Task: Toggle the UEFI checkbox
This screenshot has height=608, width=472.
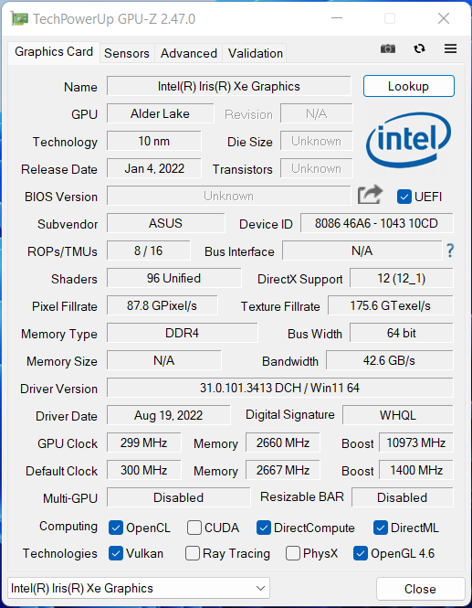Action: pyautogui.click(x=404, y=197)
